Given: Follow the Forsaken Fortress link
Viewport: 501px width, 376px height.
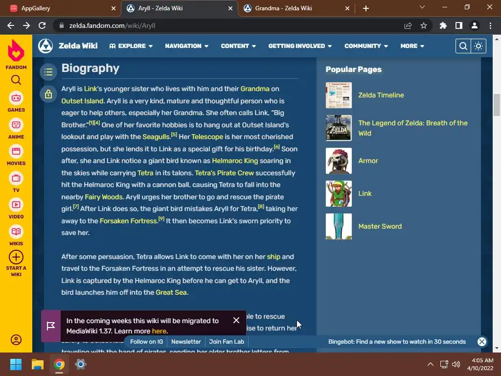Looking at the screenshot, I should (x=128, y=221).
